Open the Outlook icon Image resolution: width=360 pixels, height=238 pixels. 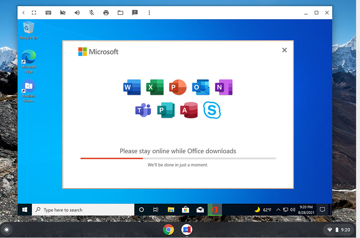tap(200, 87)
